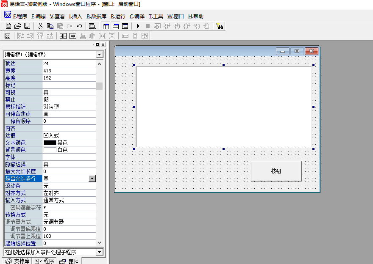Create a new file from toolbar
This screenshot has height=264, width=373.
pos(8,26)
